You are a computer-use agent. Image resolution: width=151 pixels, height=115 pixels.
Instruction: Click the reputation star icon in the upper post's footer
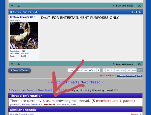click(x=12, y=6)
